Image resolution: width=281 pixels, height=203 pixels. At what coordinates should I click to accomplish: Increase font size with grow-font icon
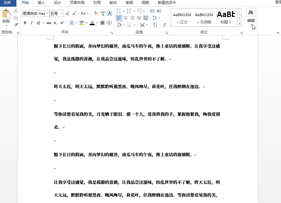(68, 13)
